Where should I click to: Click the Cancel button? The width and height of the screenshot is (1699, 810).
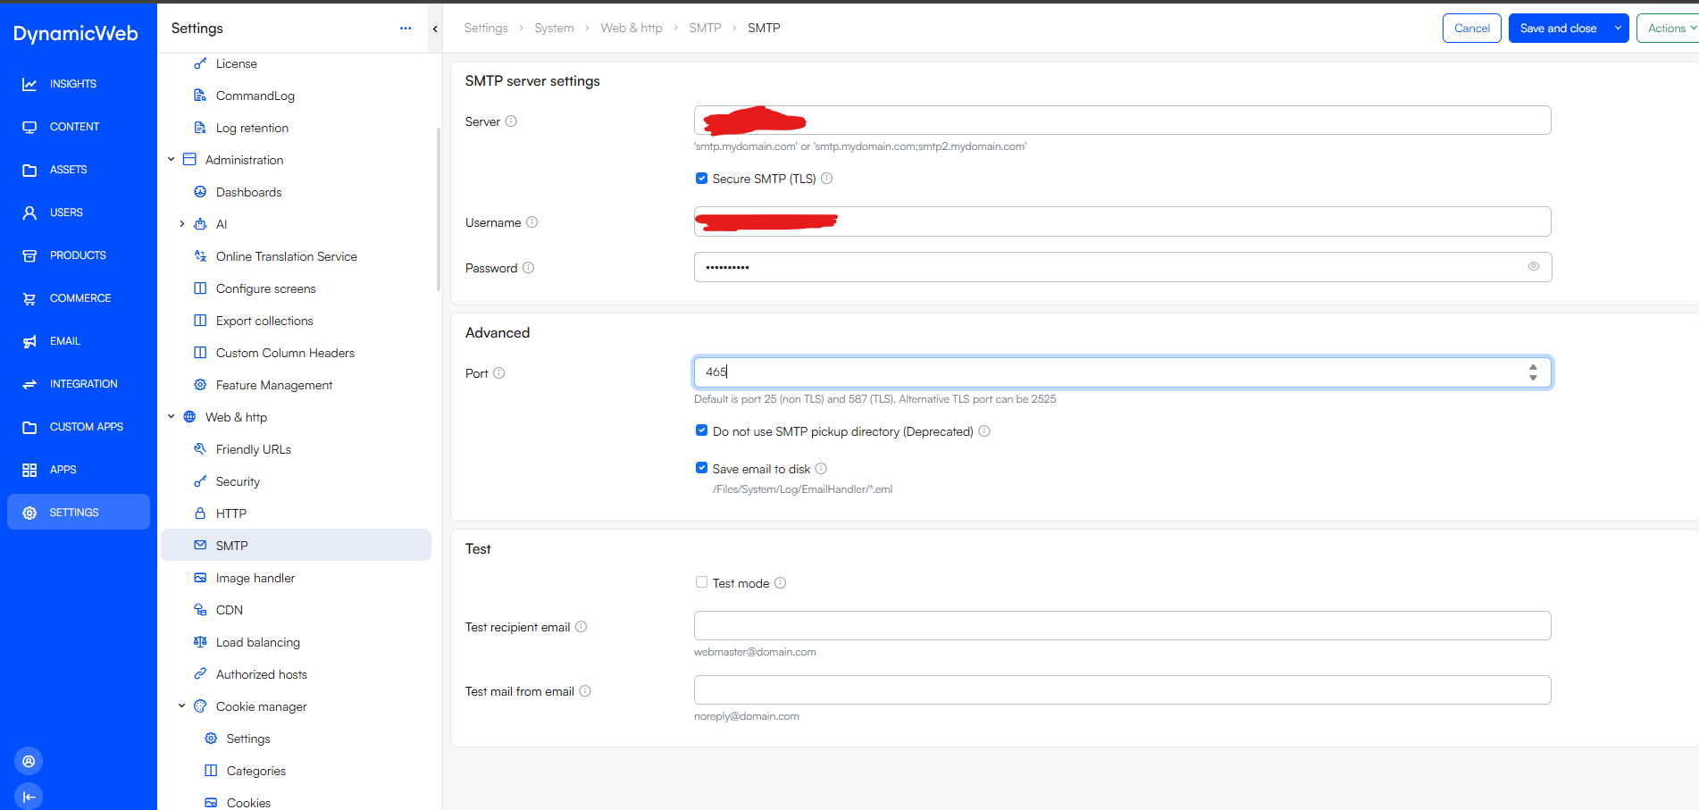[1471, 29]
